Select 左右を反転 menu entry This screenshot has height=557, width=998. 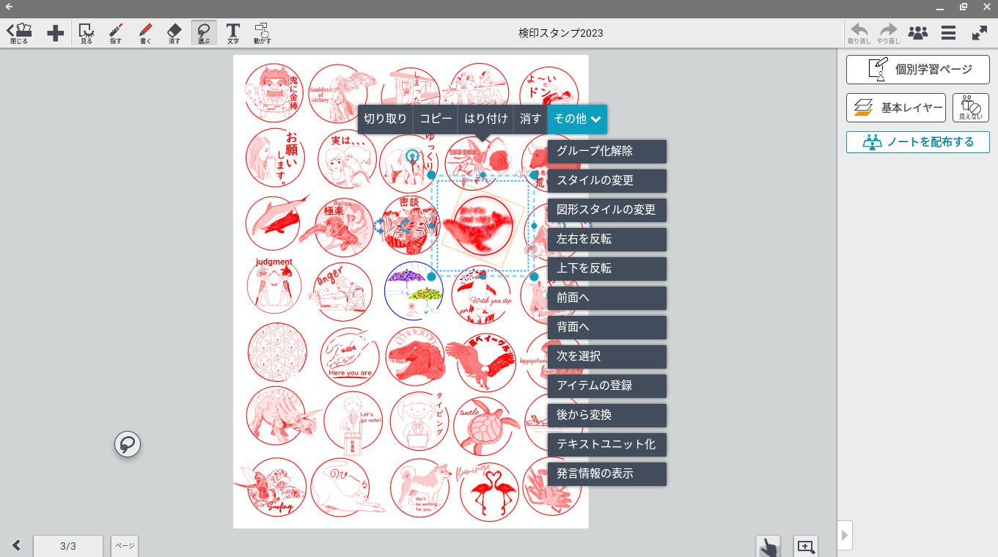pyautogui.click(x=606, y=240)
